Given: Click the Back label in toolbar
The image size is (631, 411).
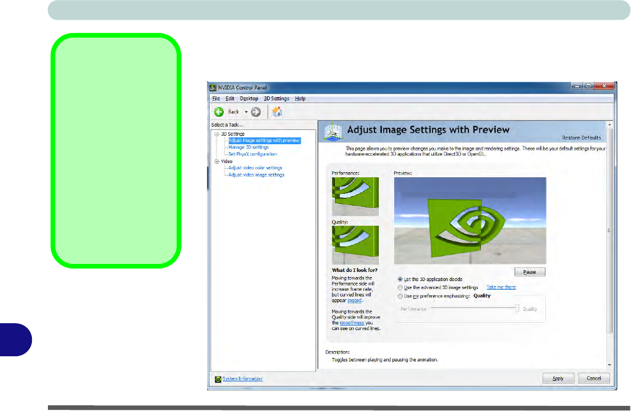Looking at the screenshot, I should tap(233, 112).
